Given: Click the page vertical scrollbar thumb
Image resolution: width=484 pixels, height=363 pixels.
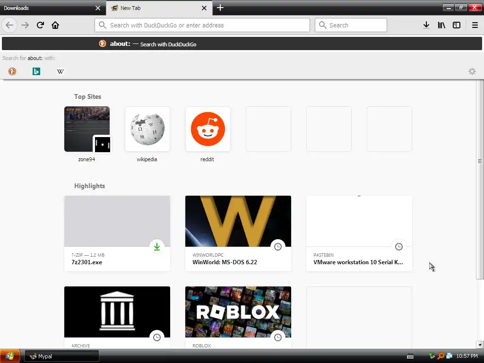Looking at the screenshot, I should (x=480, y=179).
